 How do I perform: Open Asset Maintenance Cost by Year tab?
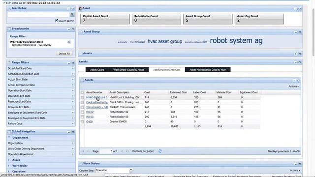tap(208, 70)
